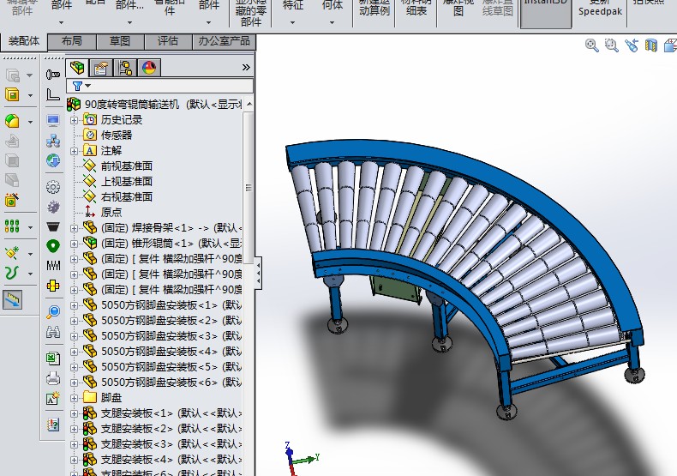The image size is (677, 476).
Task: Click the printer icon in the sidebar
Action: 53,378
